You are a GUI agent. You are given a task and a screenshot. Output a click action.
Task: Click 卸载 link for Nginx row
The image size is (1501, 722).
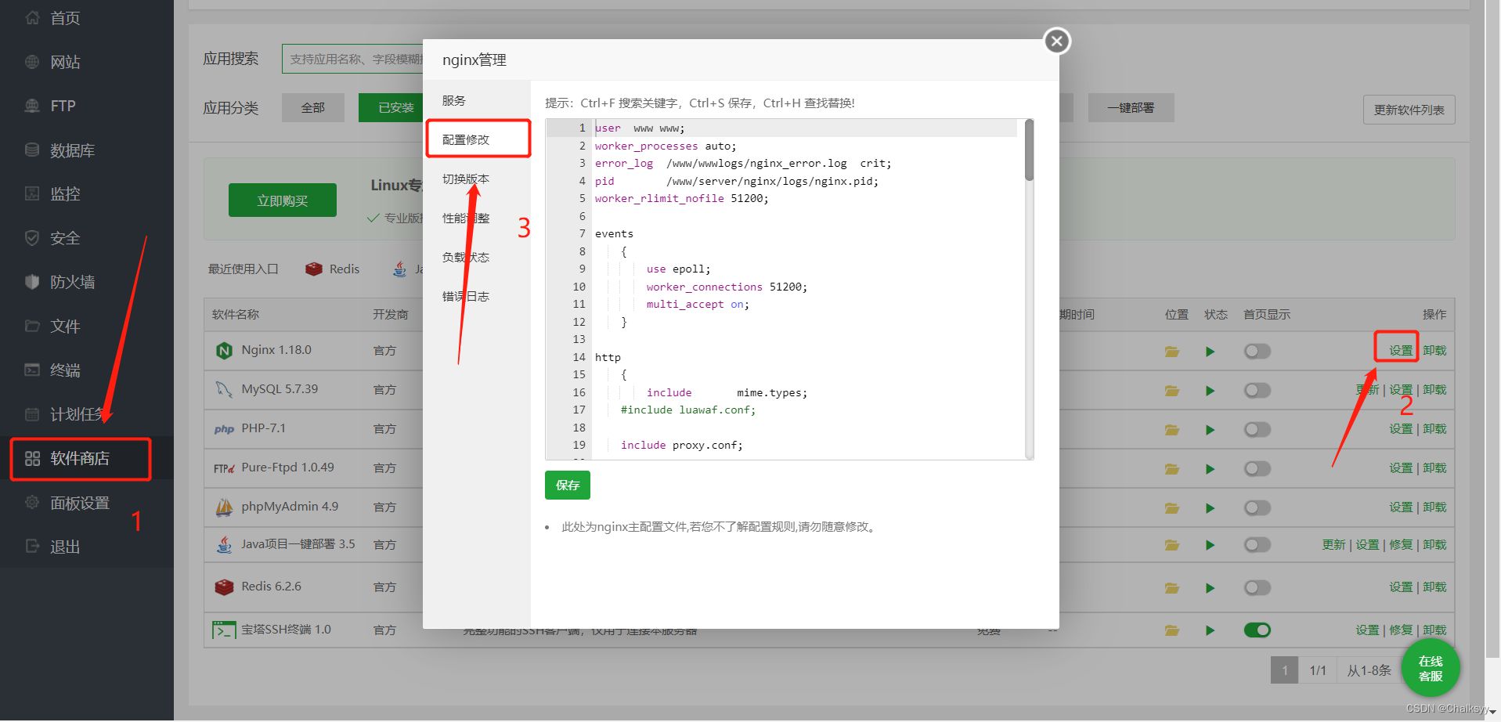[x=1434, y=351]
